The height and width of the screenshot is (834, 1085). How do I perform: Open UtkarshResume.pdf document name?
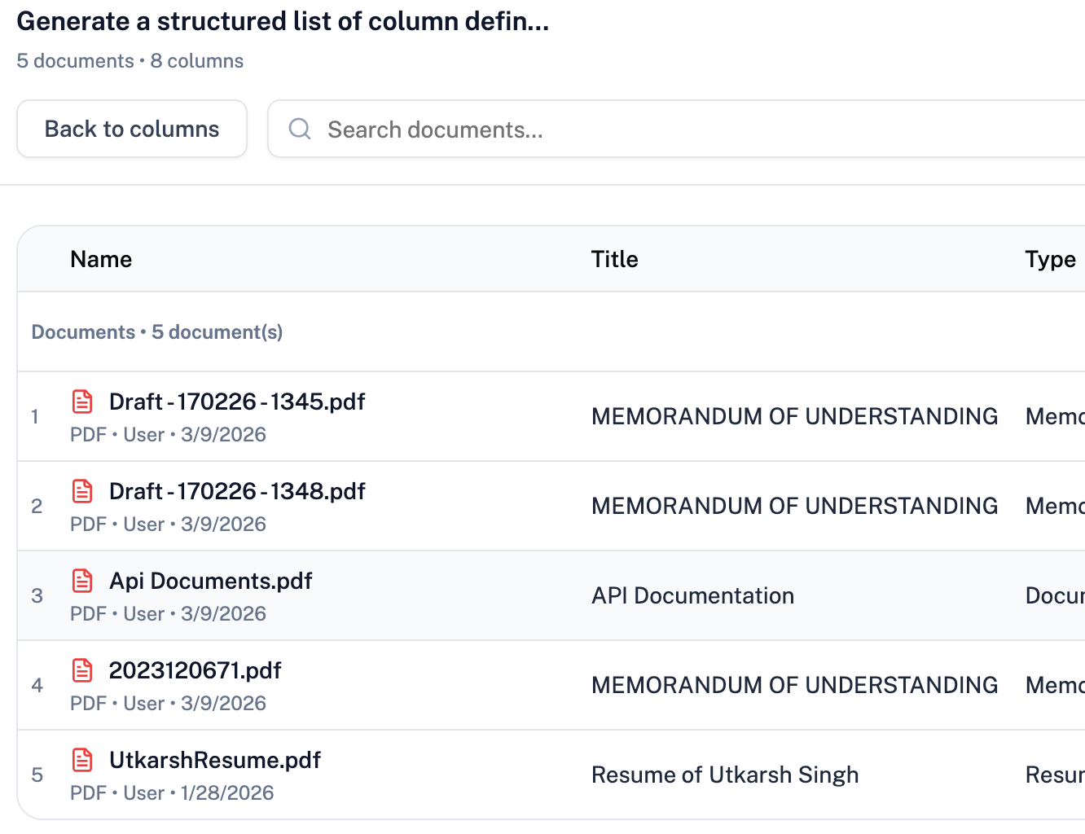[x=215, y=760]
